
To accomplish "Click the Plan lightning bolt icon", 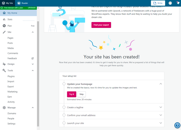I will [4, 26].
